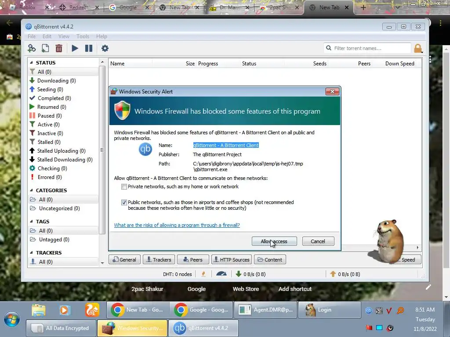Click the Allow access button
450x337 pixels.
[x=274, y=241]
